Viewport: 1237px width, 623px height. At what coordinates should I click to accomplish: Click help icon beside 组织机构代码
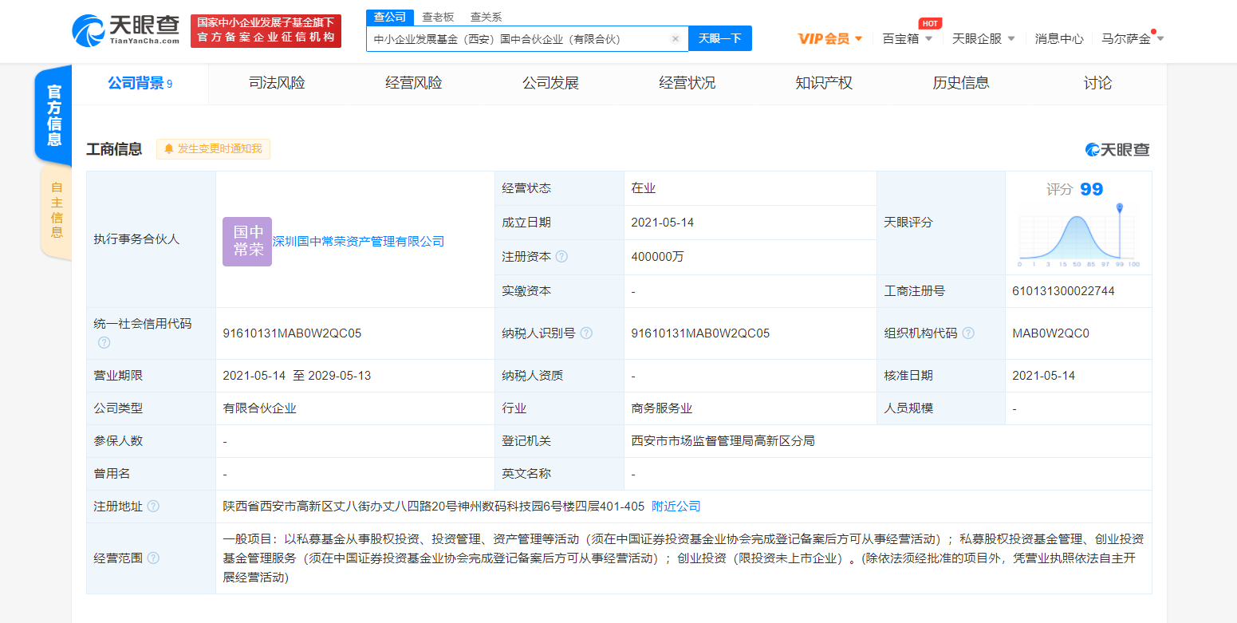pyautogui.click(x=968, y=333)
